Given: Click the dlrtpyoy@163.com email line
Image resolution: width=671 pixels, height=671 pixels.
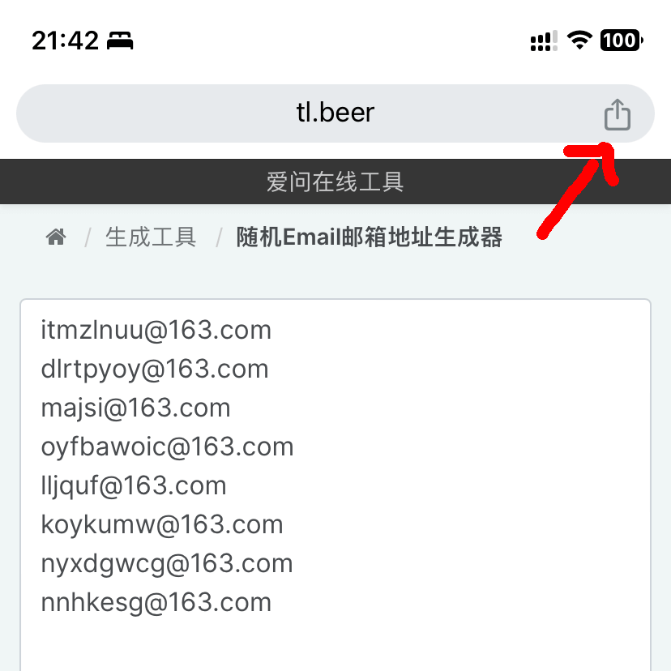Looking at the screenshot, I should click(155, 370).
